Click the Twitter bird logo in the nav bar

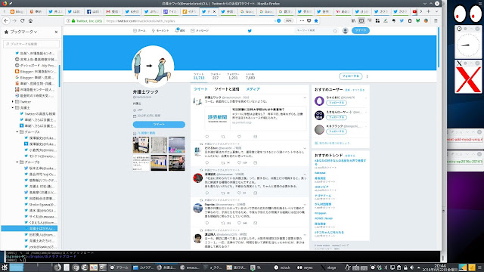250,30
